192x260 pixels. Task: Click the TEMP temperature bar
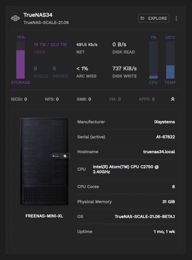coord(170,60)
